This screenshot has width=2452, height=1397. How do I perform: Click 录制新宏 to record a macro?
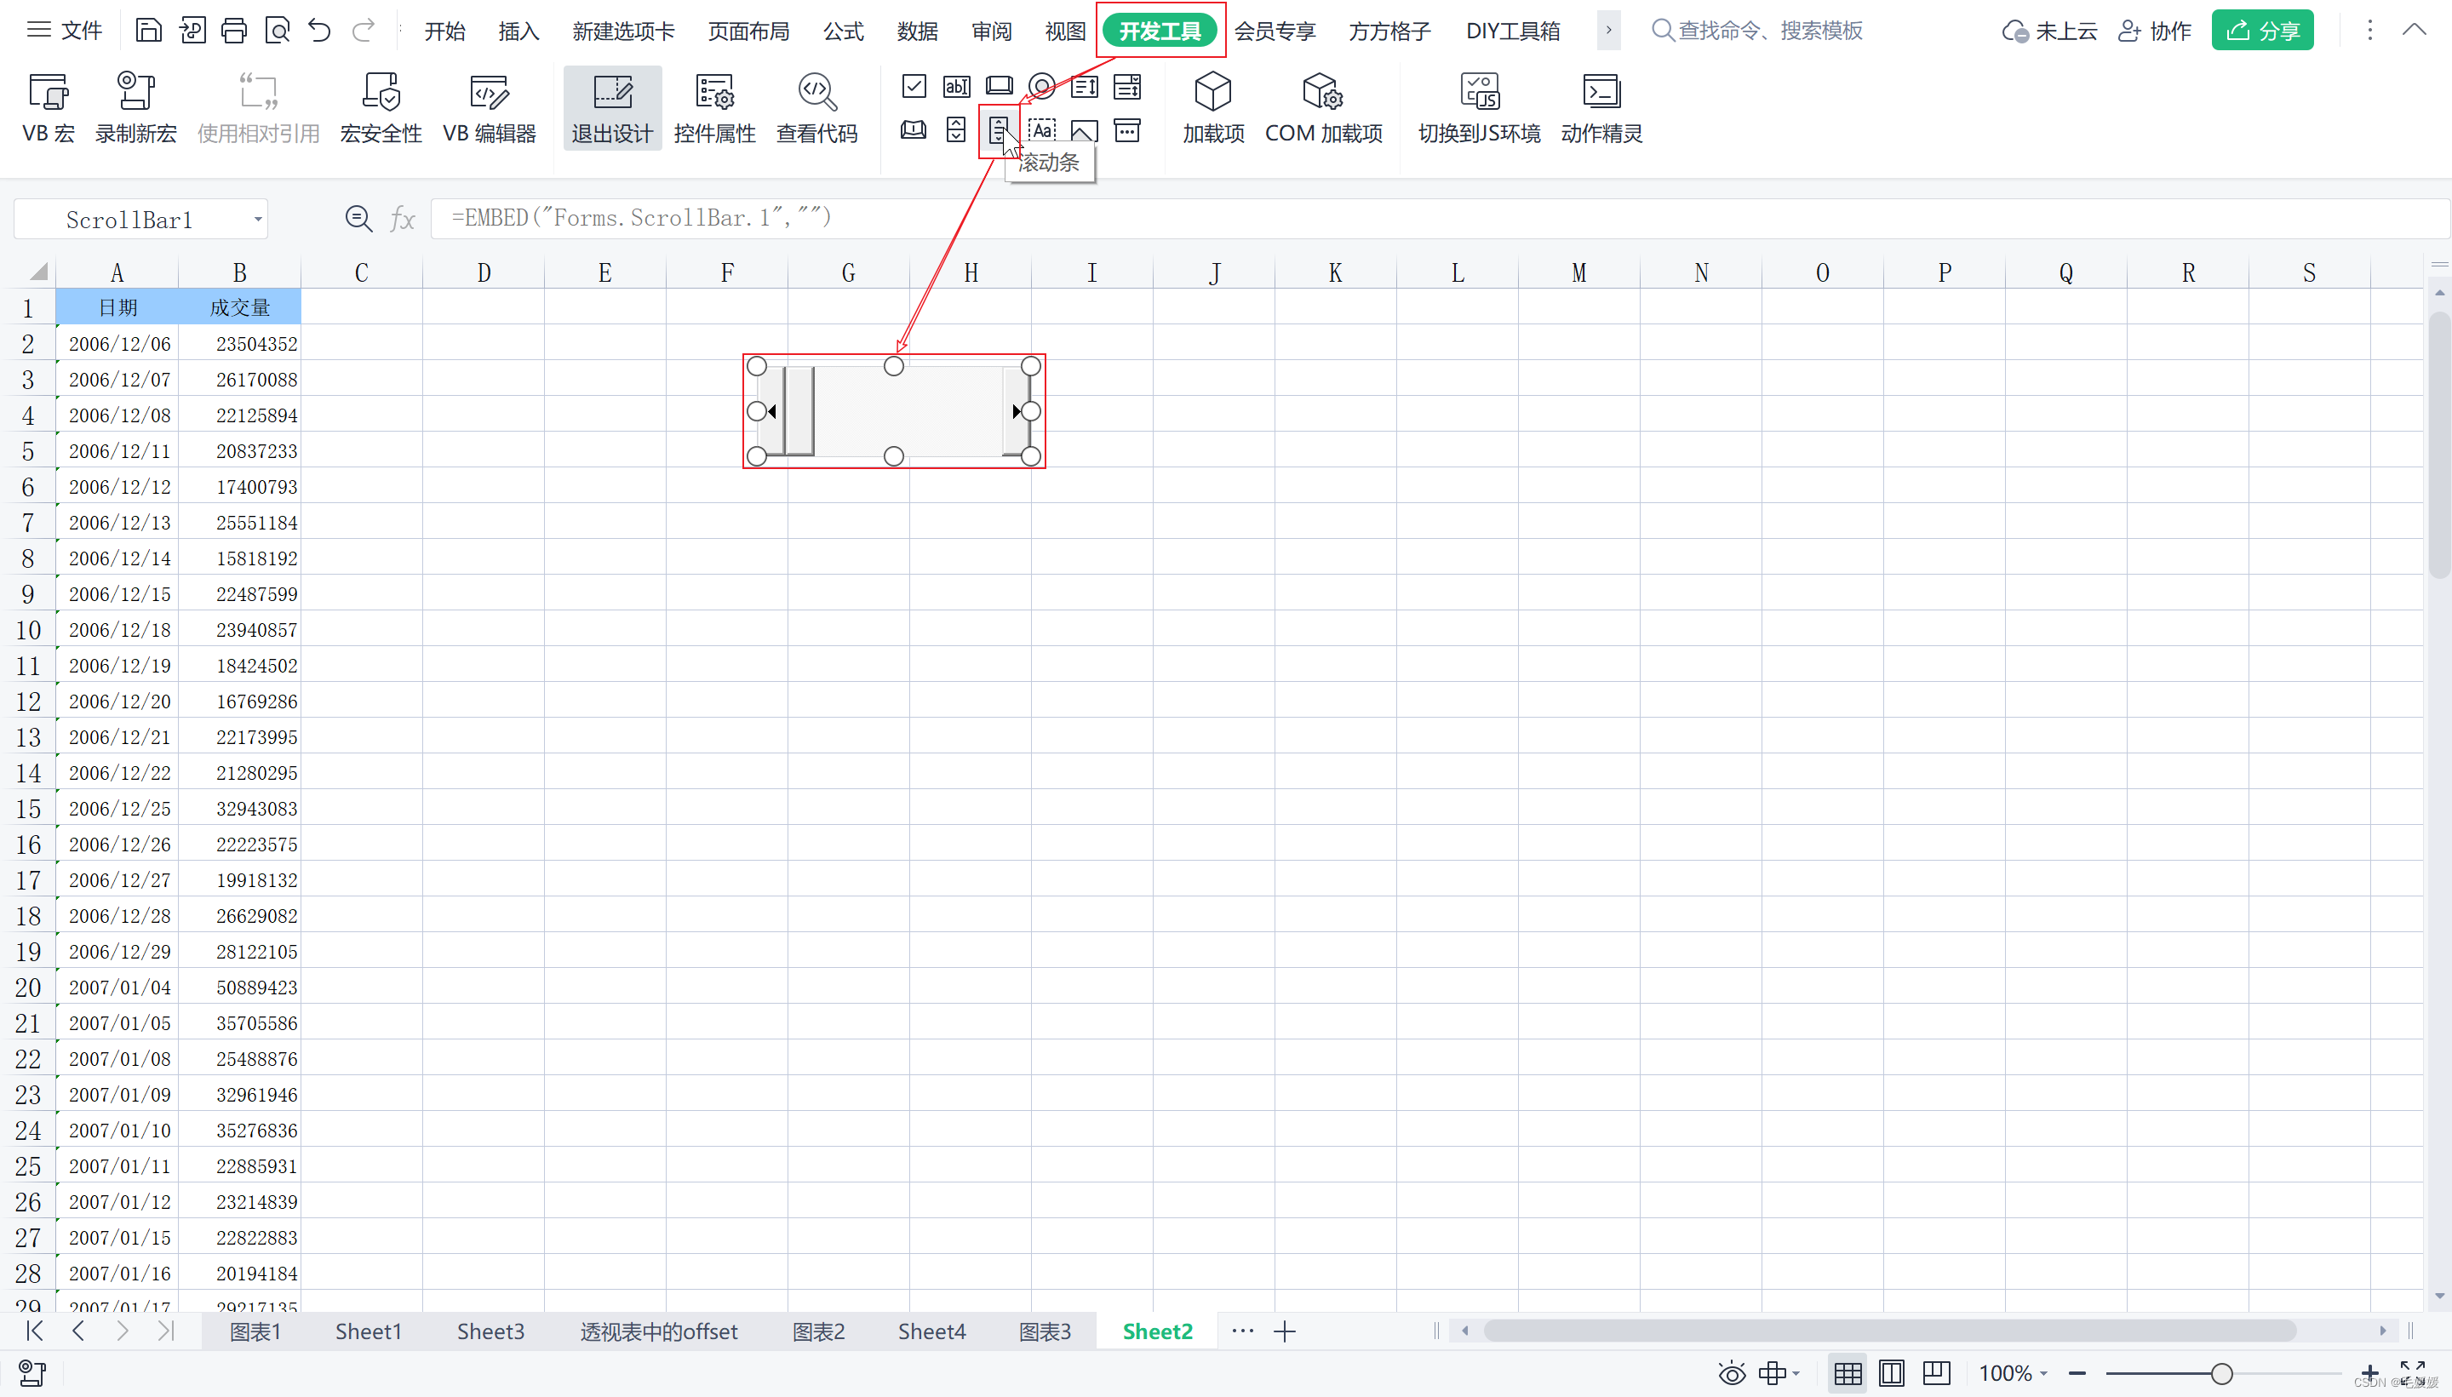(135, 108)
